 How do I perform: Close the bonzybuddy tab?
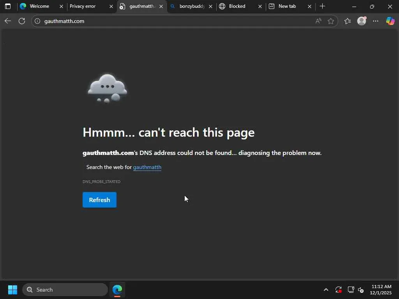210,6
